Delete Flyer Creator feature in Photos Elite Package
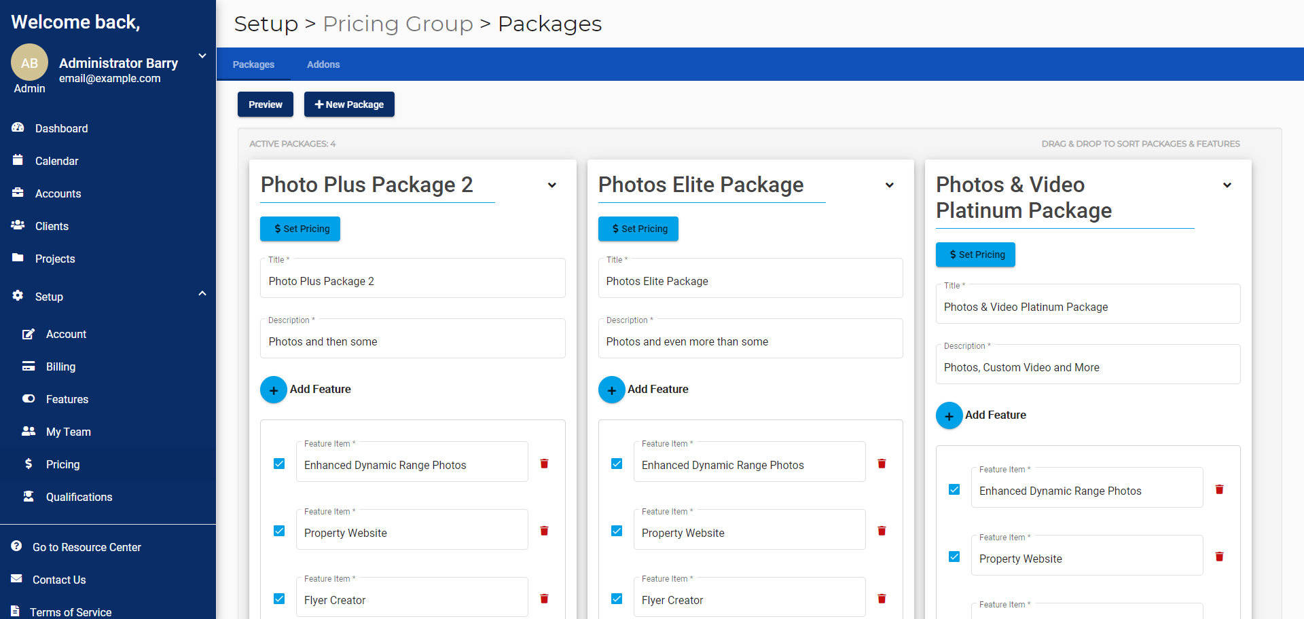Viewport: 1304px width, 619px height. 882,599
